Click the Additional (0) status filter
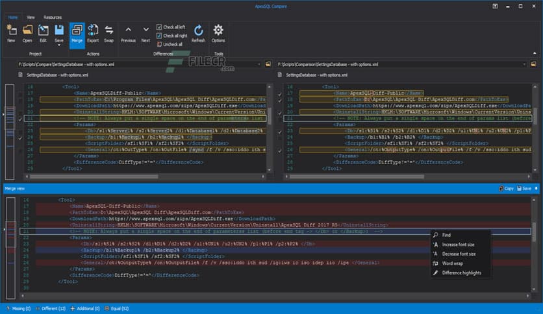Viewport: 543px width, 314px height. [x=85, y=308]
